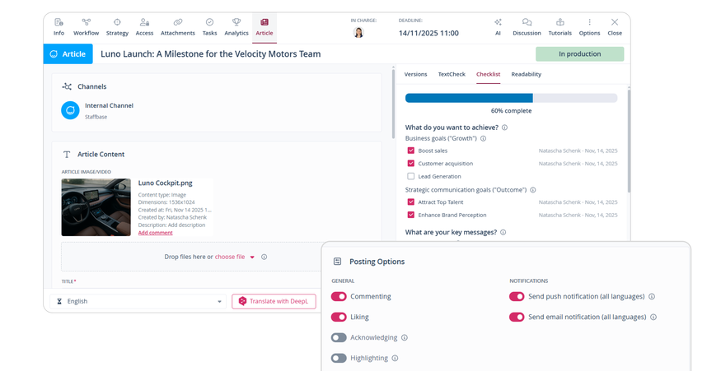Open the Workflow section
This screenshot has height=371, width=707.
click(x=87, y=27)
